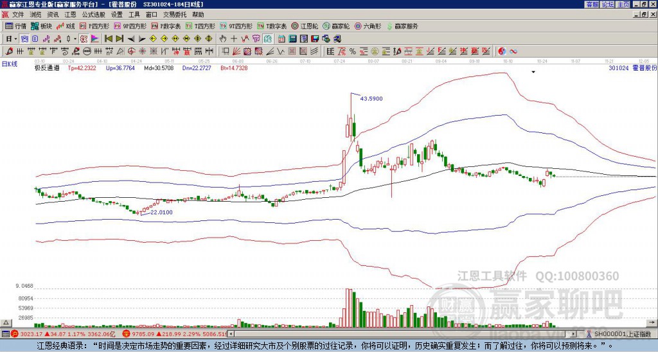Open the 浏览 menu

36,15
